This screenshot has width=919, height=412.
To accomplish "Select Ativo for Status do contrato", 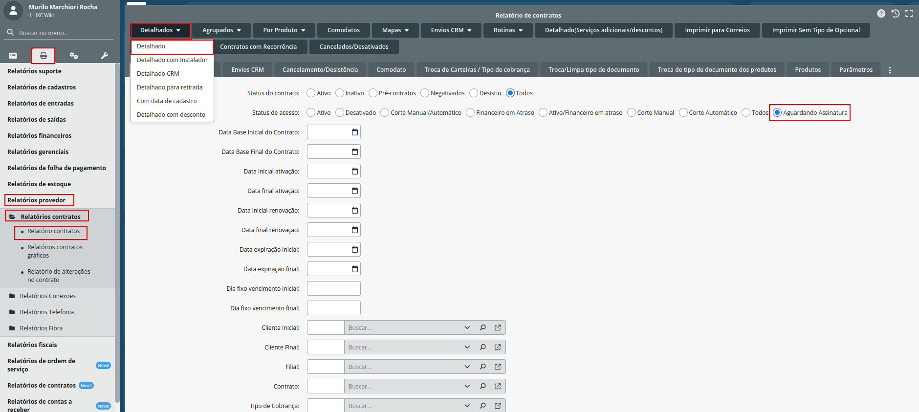I will coord(311,93).
